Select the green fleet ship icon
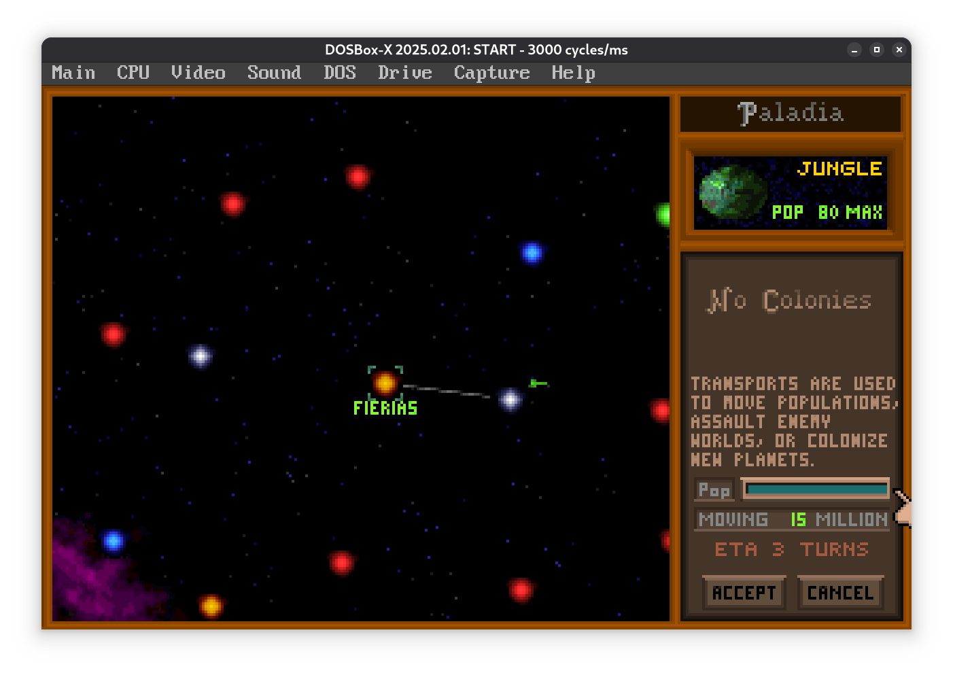The height and width of the screenshot is (675, 953). point(538,383)
